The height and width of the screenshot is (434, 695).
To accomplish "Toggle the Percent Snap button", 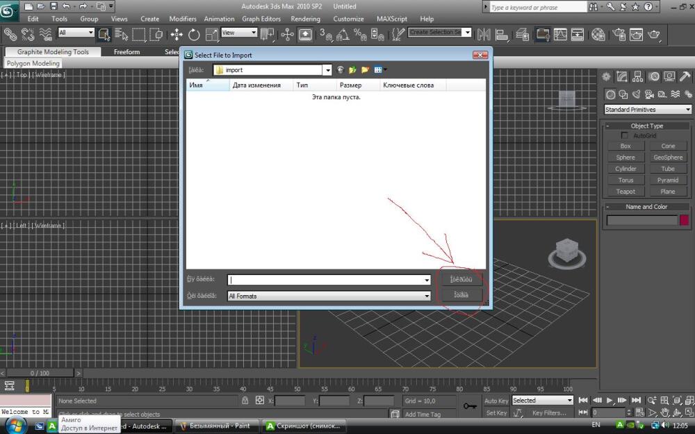I will 360,34.
